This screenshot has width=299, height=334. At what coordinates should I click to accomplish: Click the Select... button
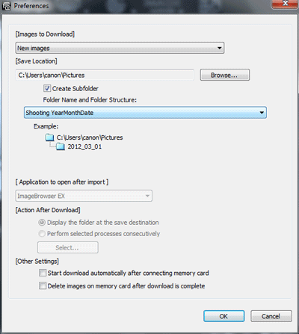pyautogui.click(x=68, y=247)
